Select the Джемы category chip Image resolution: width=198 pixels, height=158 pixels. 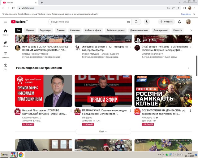pos(61,30)
